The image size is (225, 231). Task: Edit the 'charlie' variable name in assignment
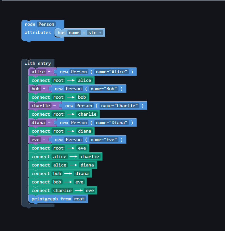41,106
